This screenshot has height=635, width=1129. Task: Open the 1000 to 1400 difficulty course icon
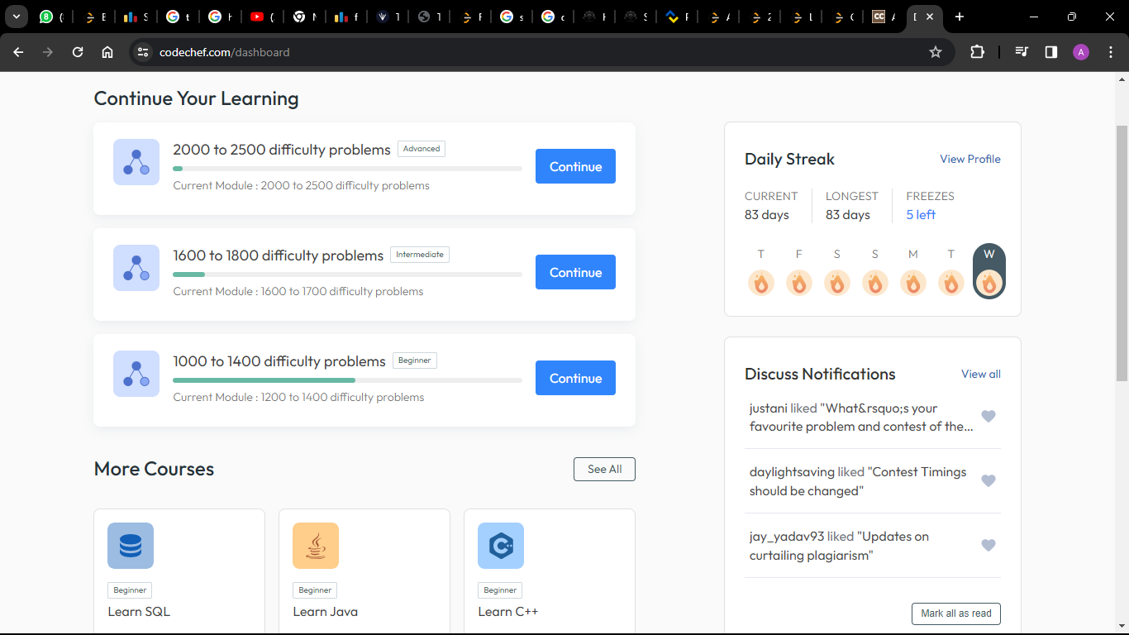pos(136,374)
